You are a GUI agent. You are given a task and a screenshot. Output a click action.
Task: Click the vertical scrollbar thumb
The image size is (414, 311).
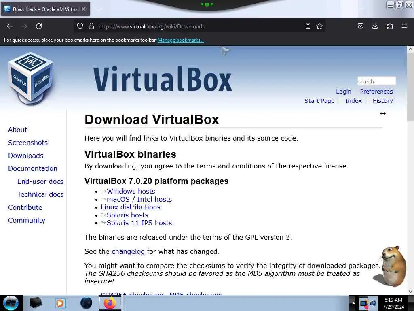click(410, 87)
